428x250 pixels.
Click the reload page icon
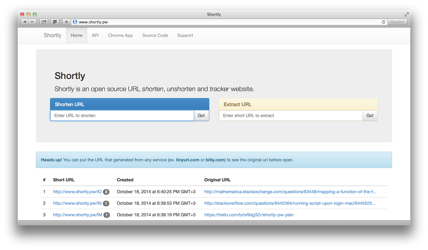coord(384,22)
